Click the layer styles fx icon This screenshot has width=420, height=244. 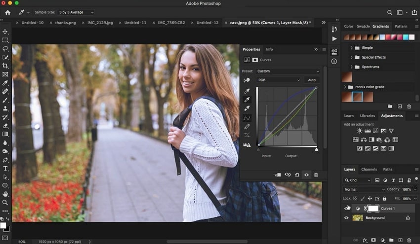[x=365, y=240]
